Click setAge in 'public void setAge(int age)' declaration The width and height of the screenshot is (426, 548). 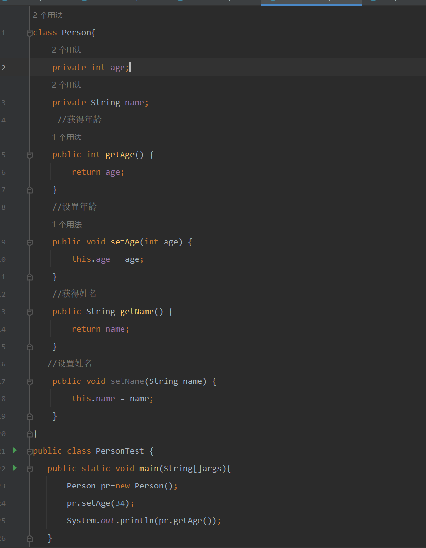[125, 242]
